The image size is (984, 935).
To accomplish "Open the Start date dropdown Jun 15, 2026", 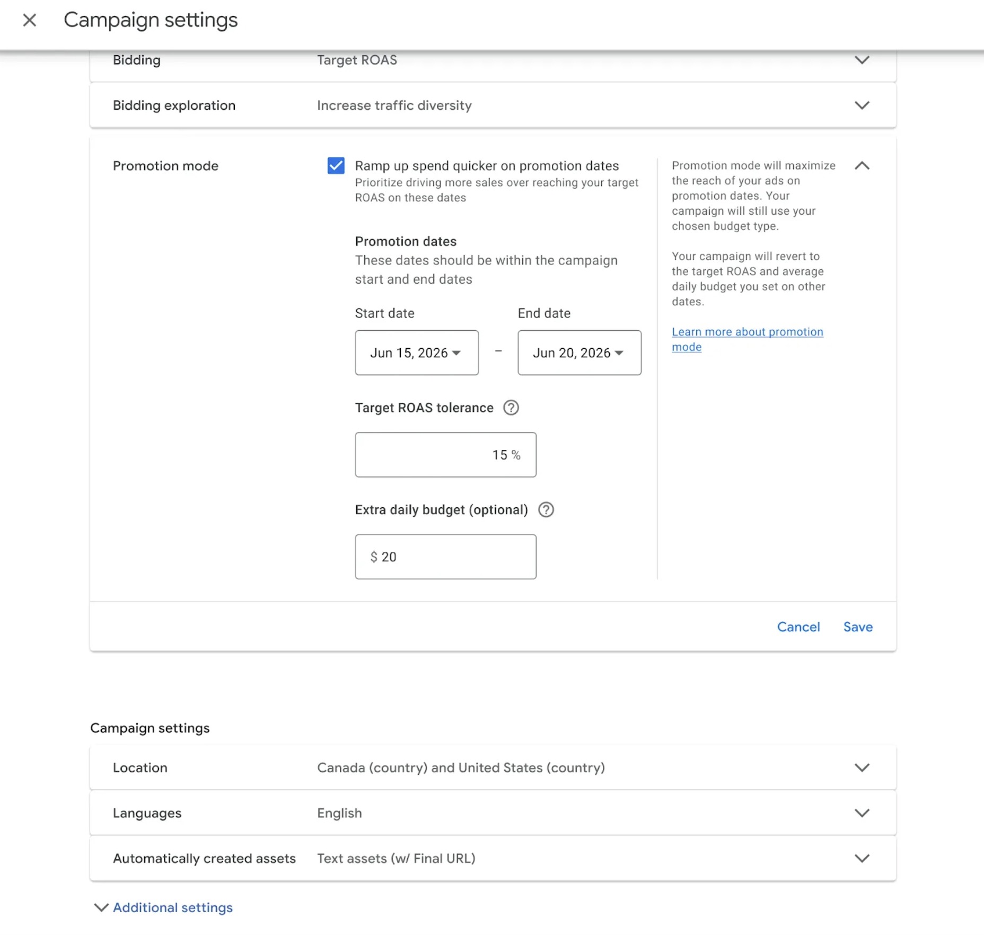I will point(417,352).
